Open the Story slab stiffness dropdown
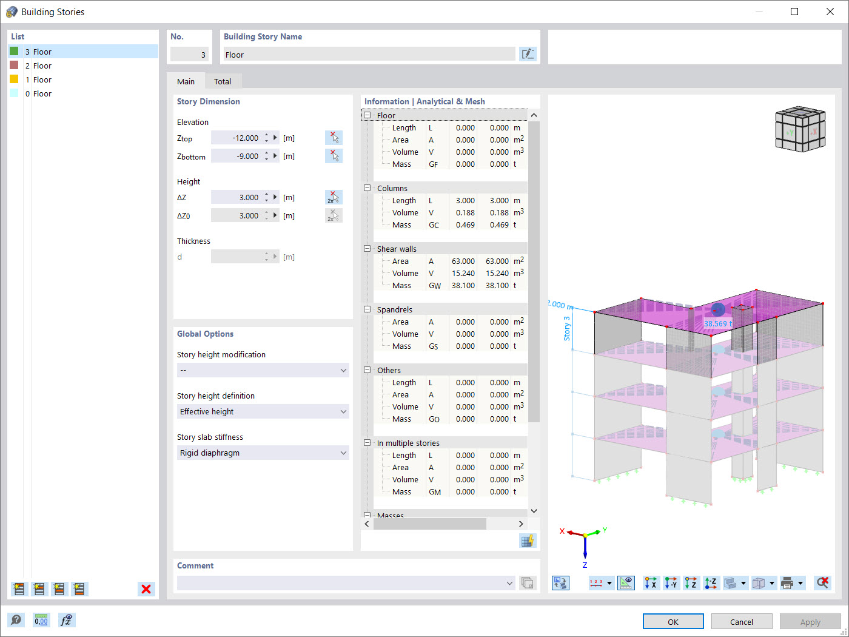Viewport: 849px width, 637px height. (263, 453)
